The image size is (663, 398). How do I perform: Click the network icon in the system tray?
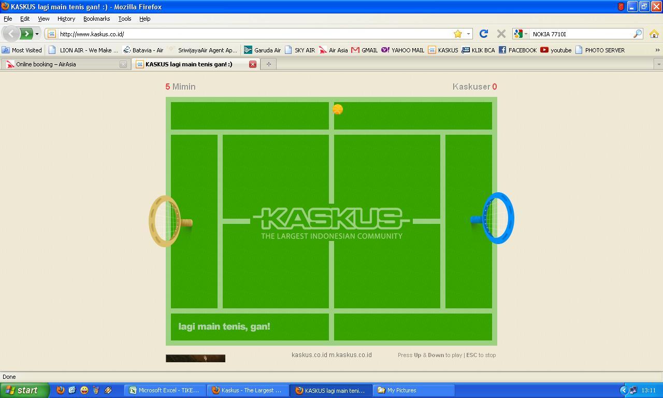point(633,390)
